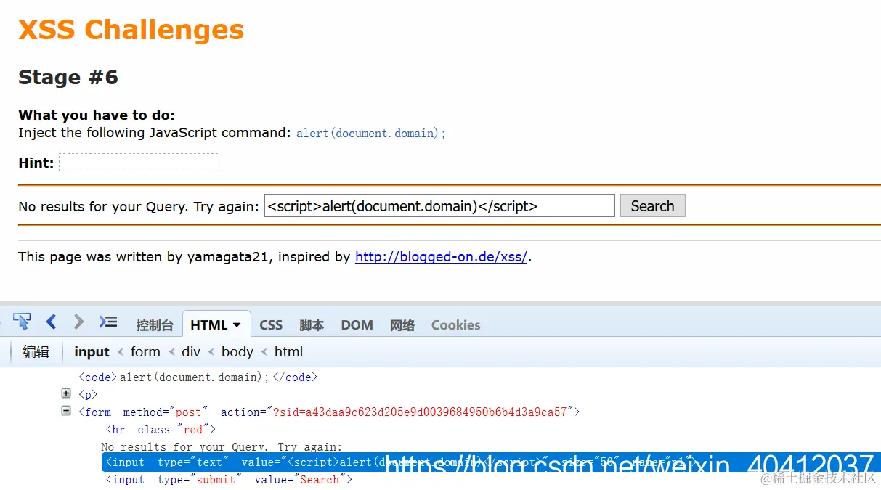Select the highlighted input type="text" line
The width and height of the screenshot is (881, 490).
pos(491,462)
